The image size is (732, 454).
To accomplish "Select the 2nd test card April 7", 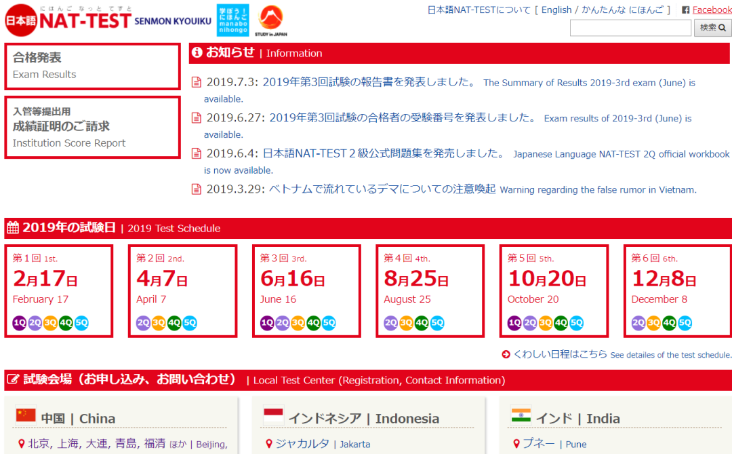I will click(182, 291).
